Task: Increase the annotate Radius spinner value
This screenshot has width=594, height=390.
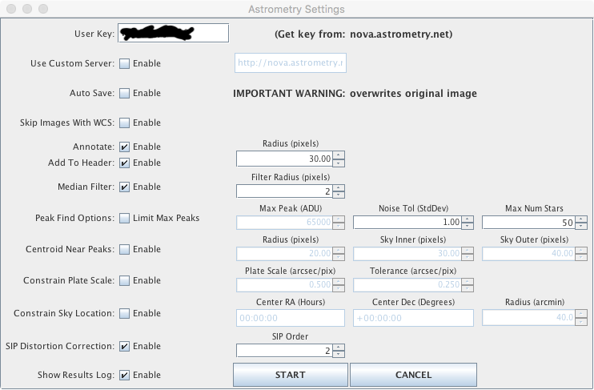Action: (x=339, y=155)
